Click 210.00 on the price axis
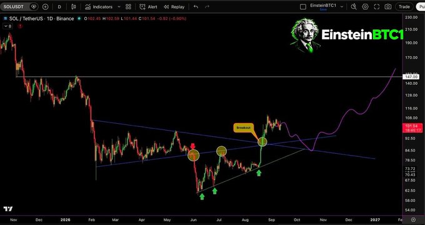The image size is (425, 225). pyautogui.click(x=411, y=29)
